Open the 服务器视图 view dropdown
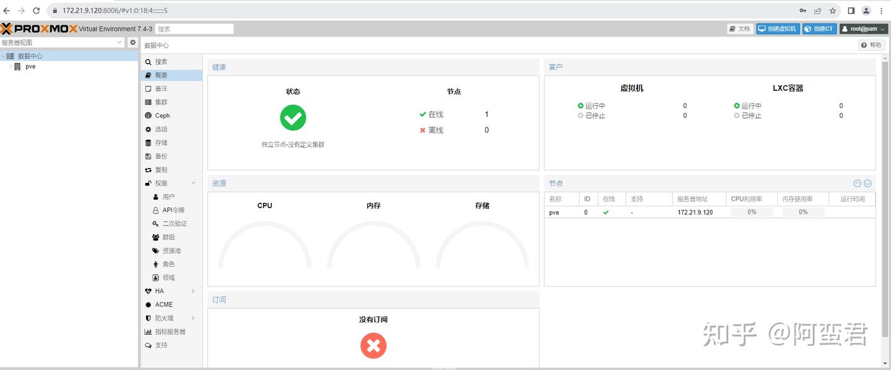 (x=62, y=43)
